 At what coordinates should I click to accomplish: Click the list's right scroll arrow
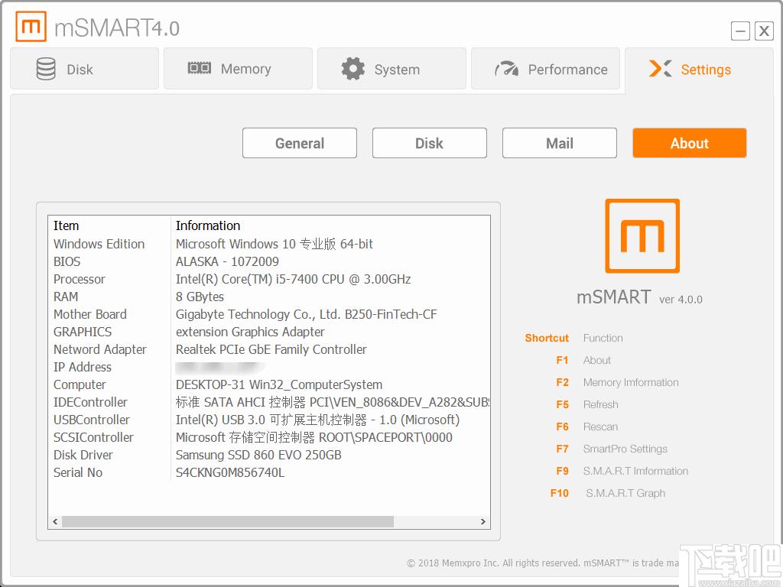(x=483, y=521)
